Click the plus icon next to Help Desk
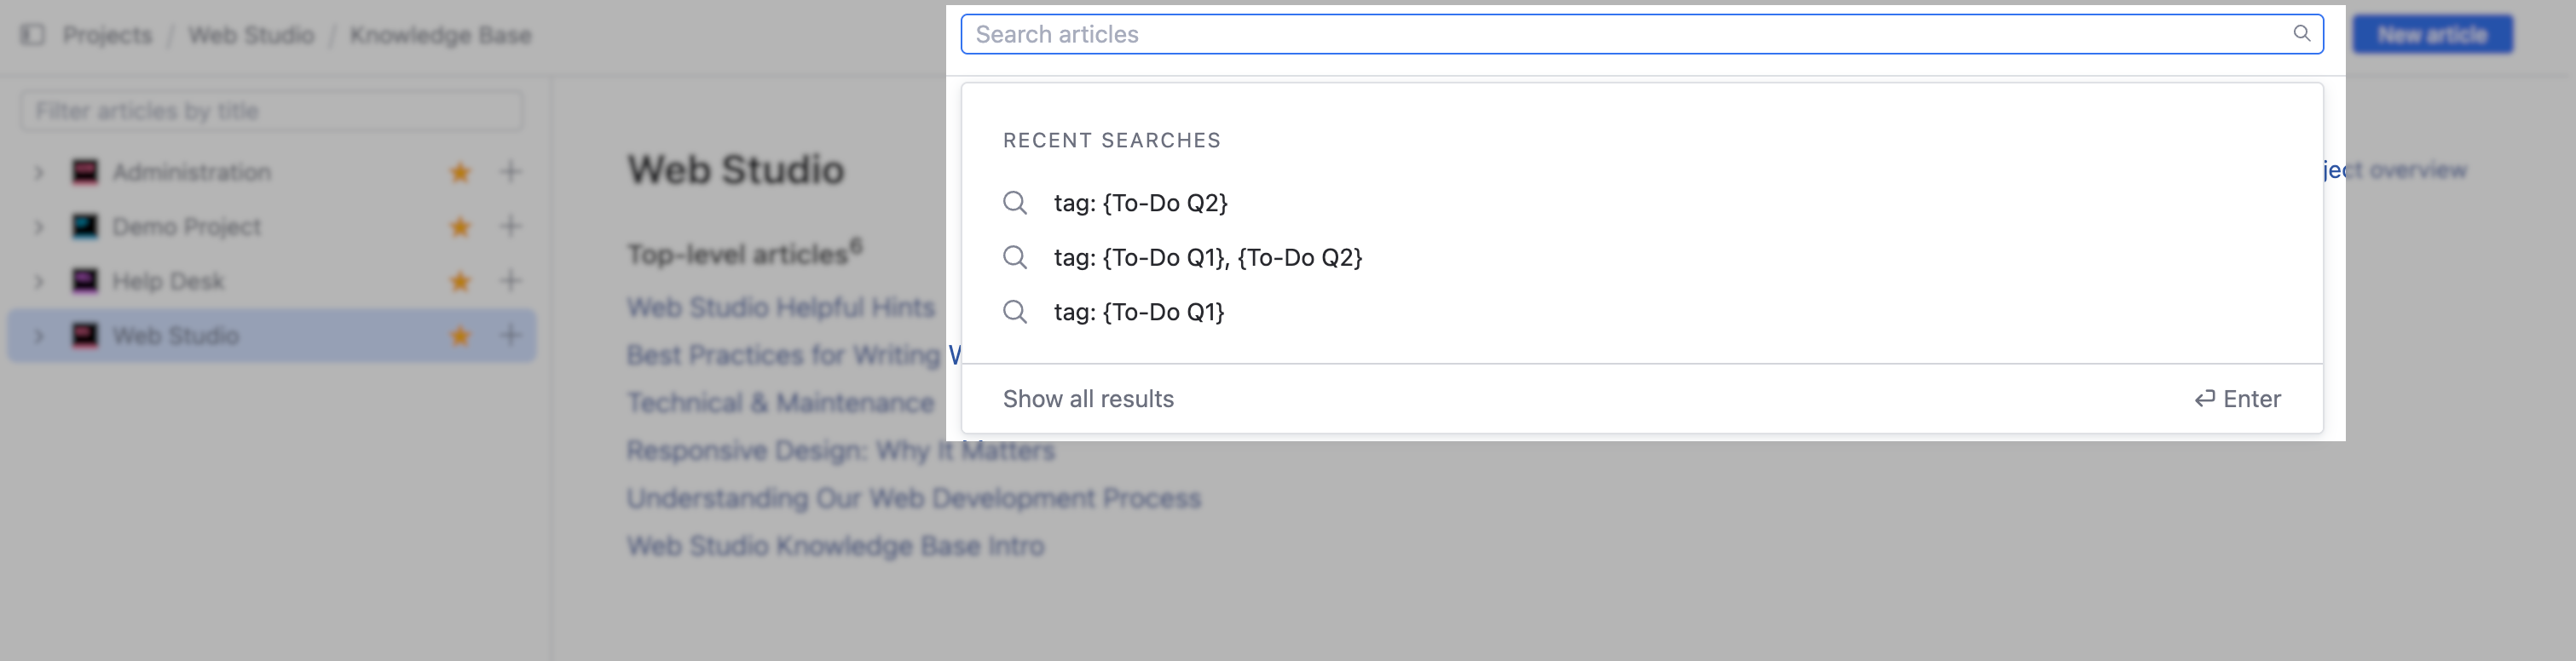Screen dimensions: 2576x661 click(x=510, y=281)
